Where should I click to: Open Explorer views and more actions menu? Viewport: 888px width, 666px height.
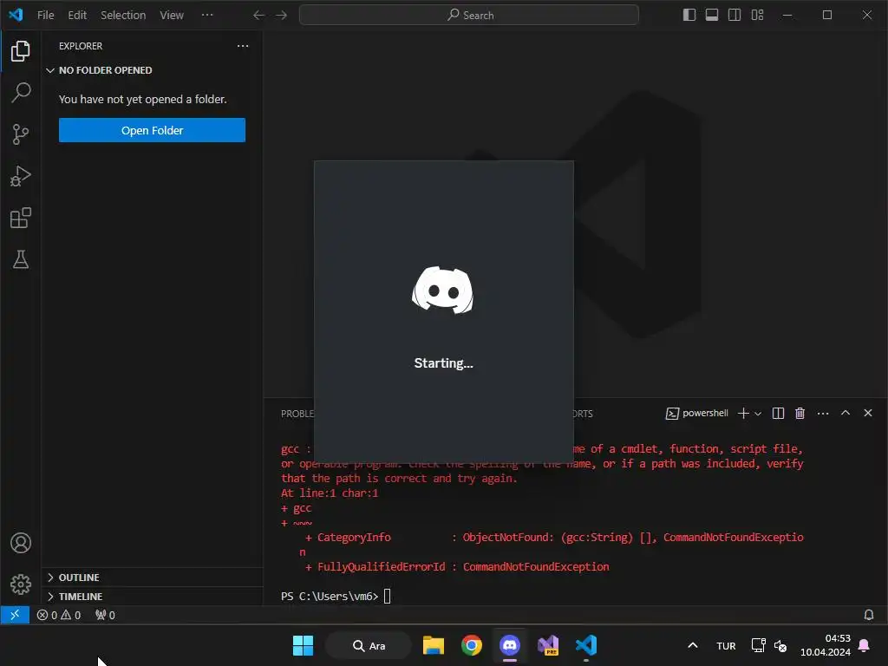243,46
